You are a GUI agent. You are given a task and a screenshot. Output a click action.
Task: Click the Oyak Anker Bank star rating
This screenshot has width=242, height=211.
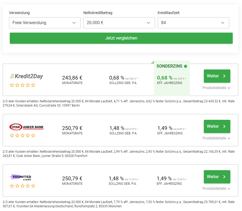tap(23, 135)
